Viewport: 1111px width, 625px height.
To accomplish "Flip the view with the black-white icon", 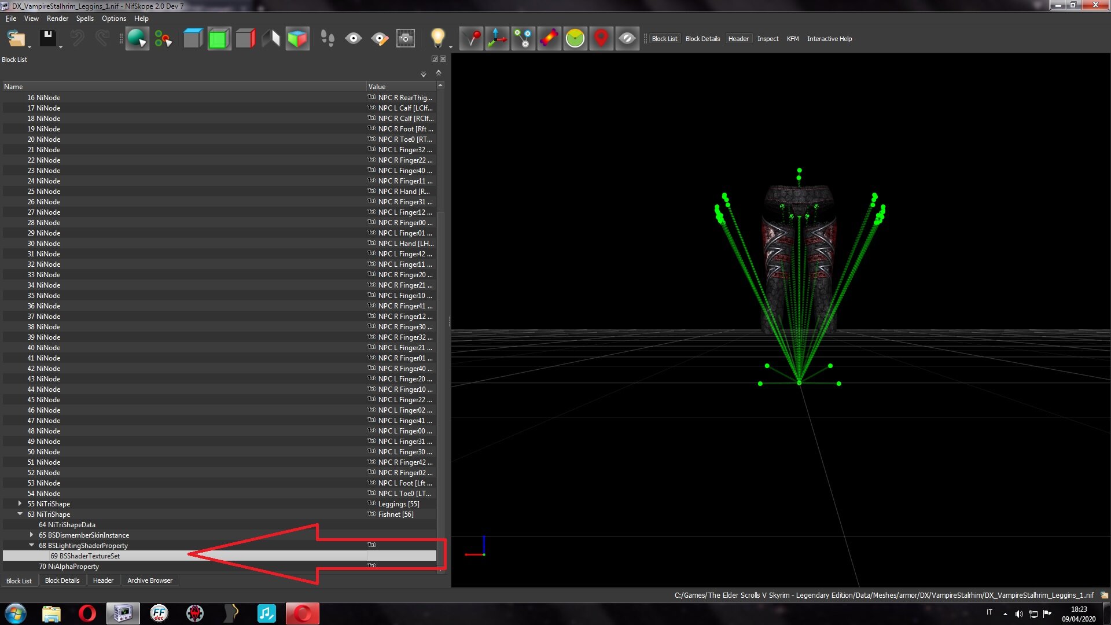I will [271, 39].
